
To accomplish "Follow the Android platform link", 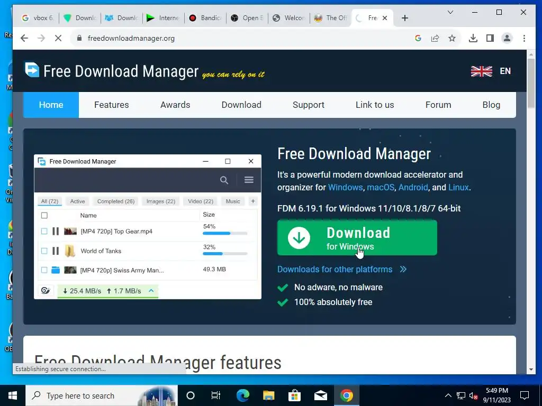I will [x=413, y=188].
